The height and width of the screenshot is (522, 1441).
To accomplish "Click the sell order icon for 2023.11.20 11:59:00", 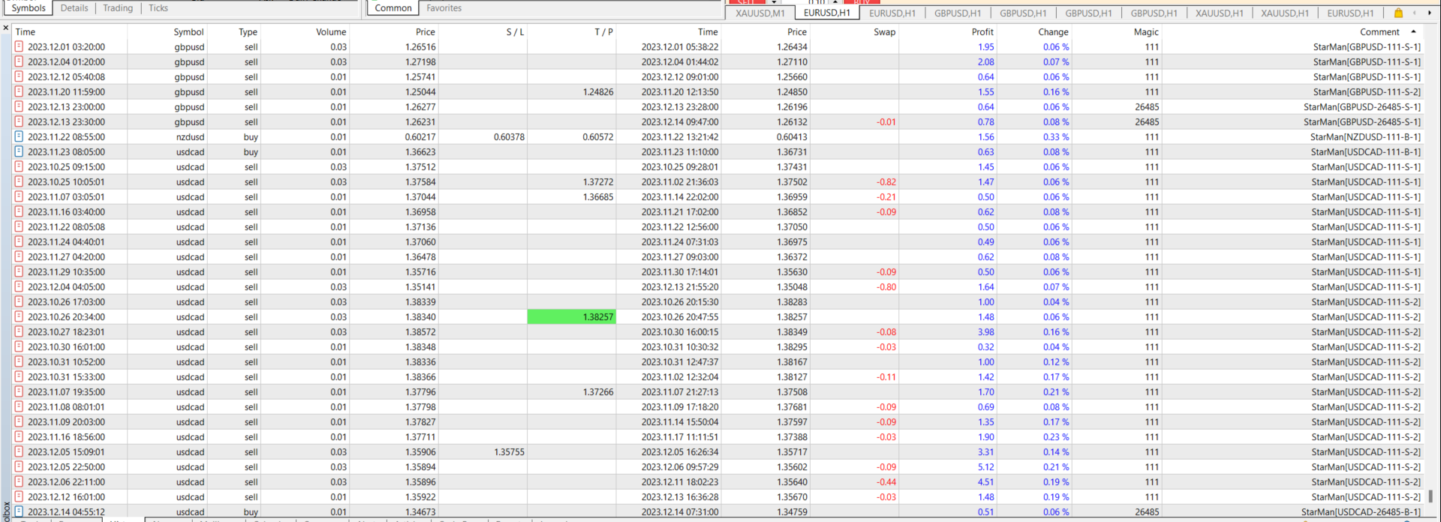I will [19, 91].
